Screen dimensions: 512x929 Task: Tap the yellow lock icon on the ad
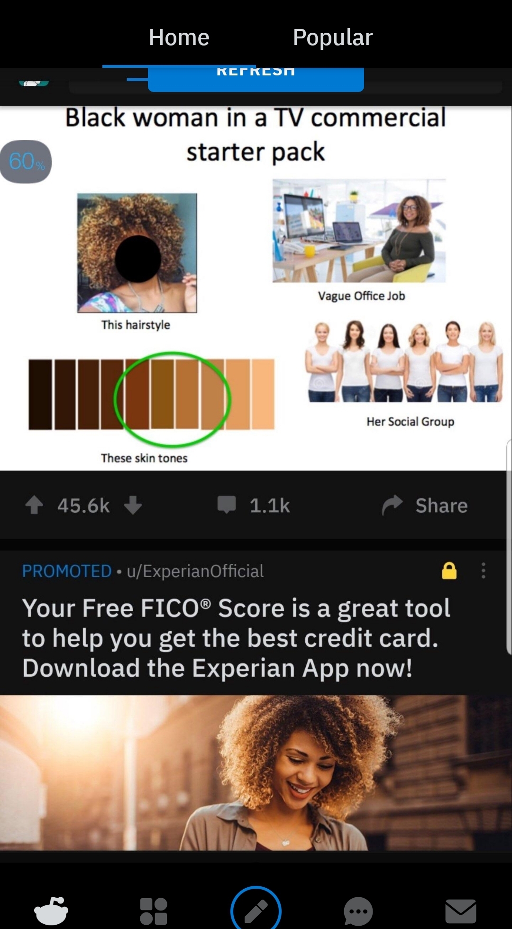(x=449, y=570)
